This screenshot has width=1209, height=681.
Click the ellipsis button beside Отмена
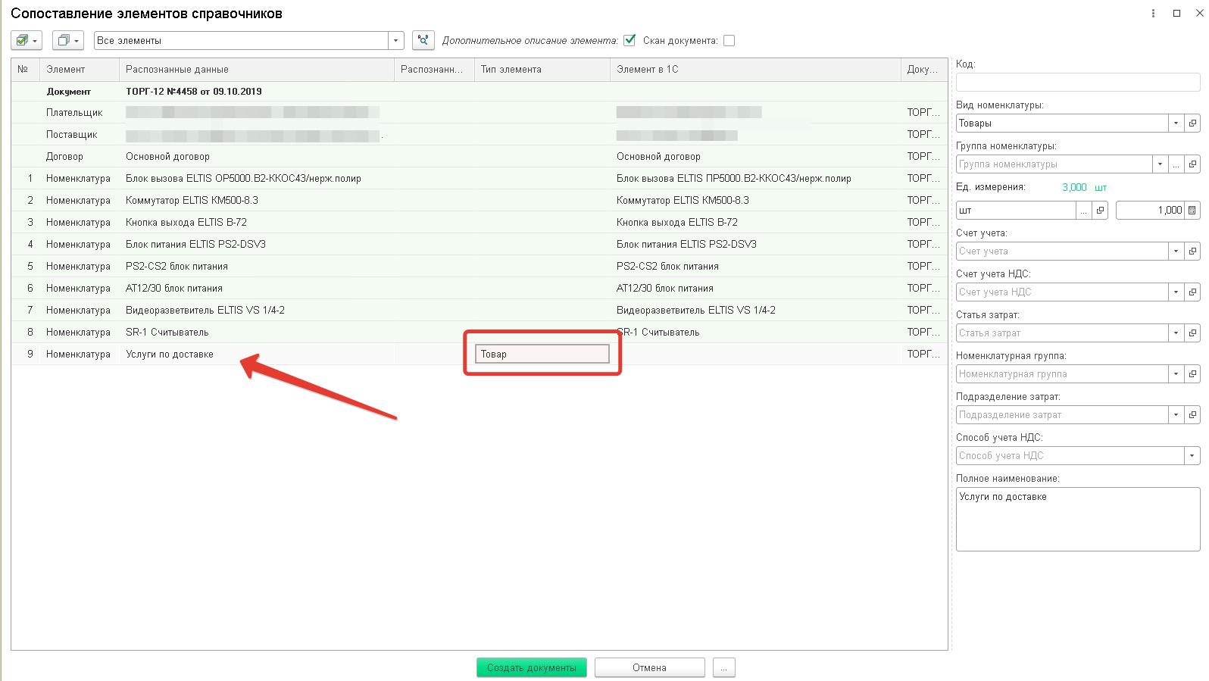(x=724, y=667)
